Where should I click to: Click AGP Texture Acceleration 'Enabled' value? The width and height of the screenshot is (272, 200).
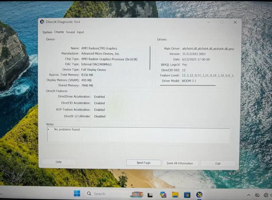coord(99,110)
